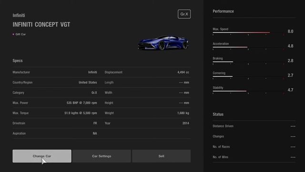Click the Change Car button
305x172 pixels.
coord(42,156)
